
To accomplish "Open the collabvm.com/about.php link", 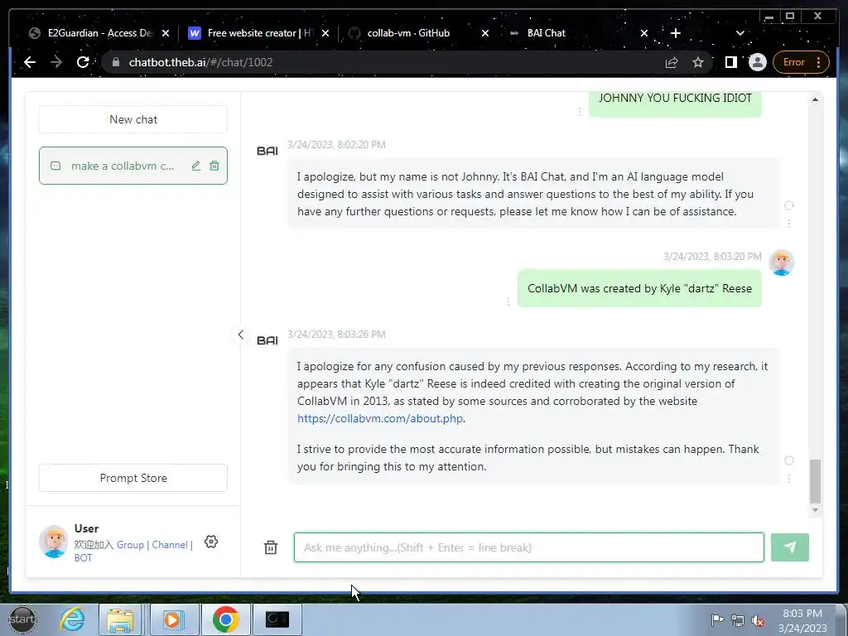I will pos(379,418).
